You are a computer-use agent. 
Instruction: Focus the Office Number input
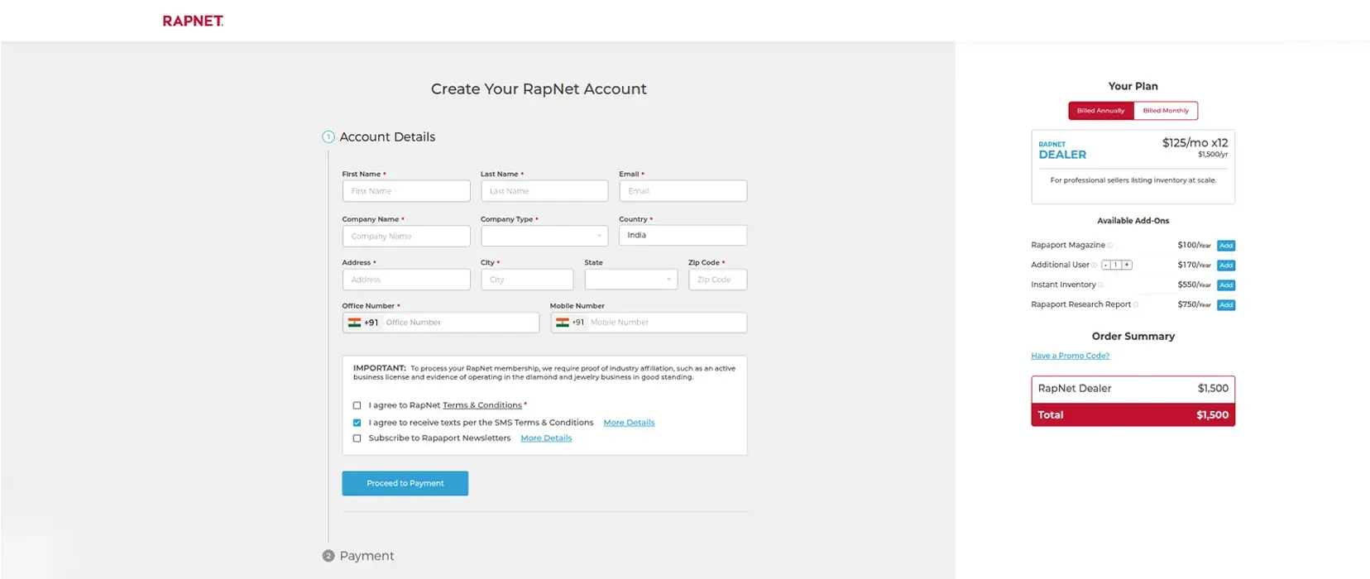460,323
